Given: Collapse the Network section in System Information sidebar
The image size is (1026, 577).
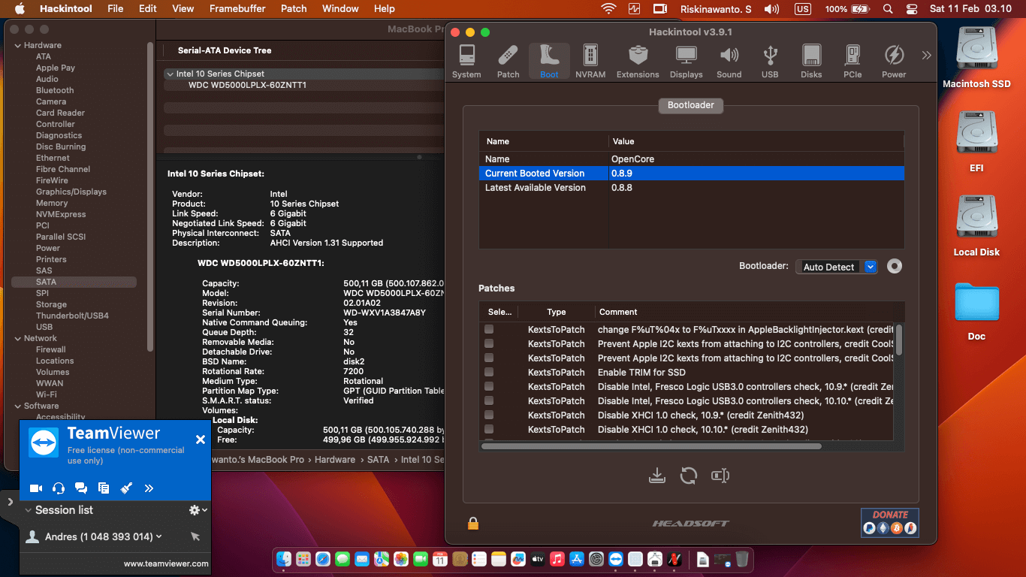Looking at the screenshot, I should (18, 338).
